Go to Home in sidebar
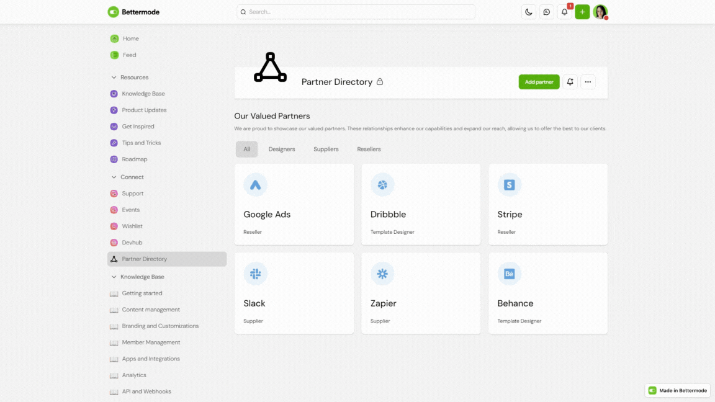715x402 pixels. 130,38
